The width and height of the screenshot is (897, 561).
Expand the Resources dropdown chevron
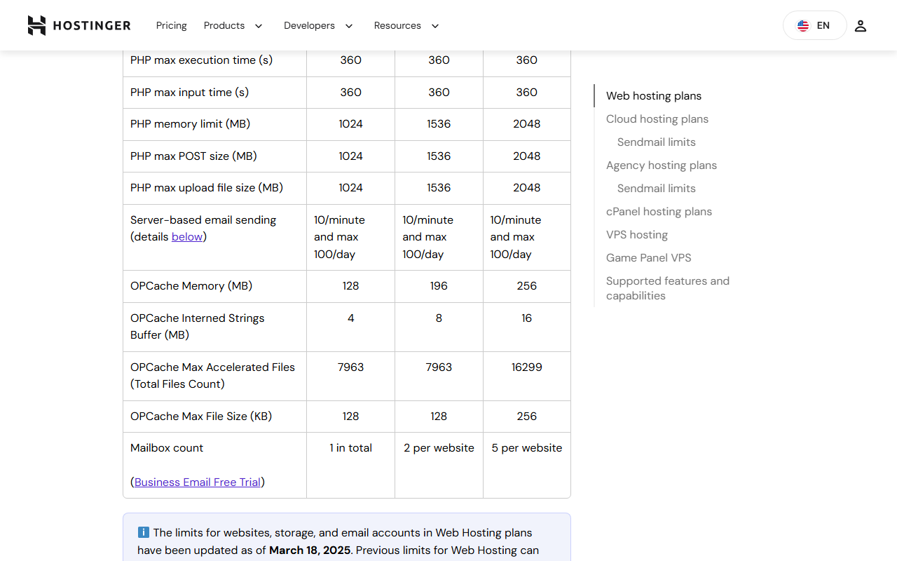pyautogui.click(x=434, y=26)
